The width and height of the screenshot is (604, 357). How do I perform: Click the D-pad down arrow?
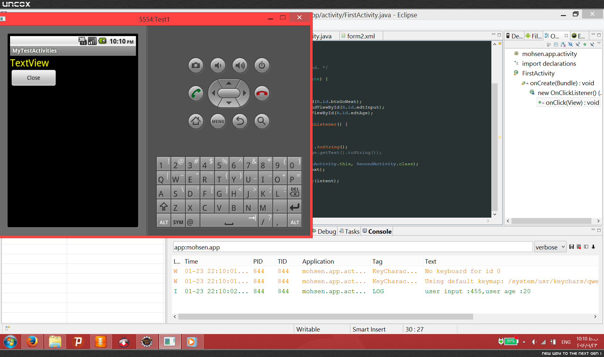(229, 103)
